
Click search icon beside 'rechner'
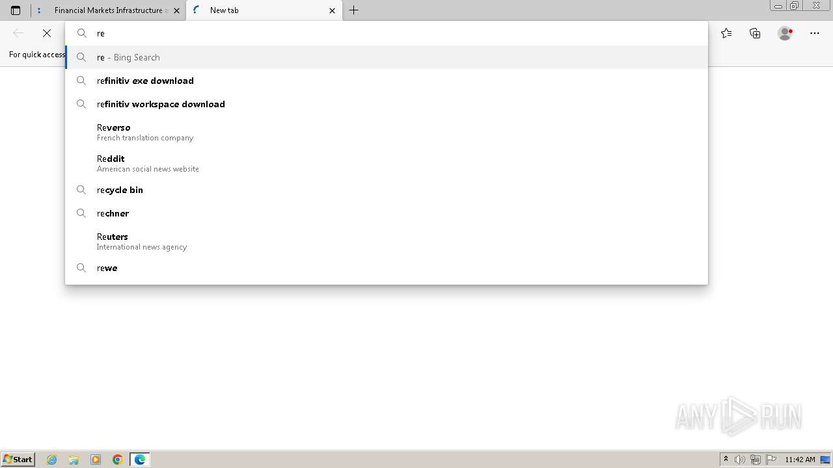coord(81,213)
